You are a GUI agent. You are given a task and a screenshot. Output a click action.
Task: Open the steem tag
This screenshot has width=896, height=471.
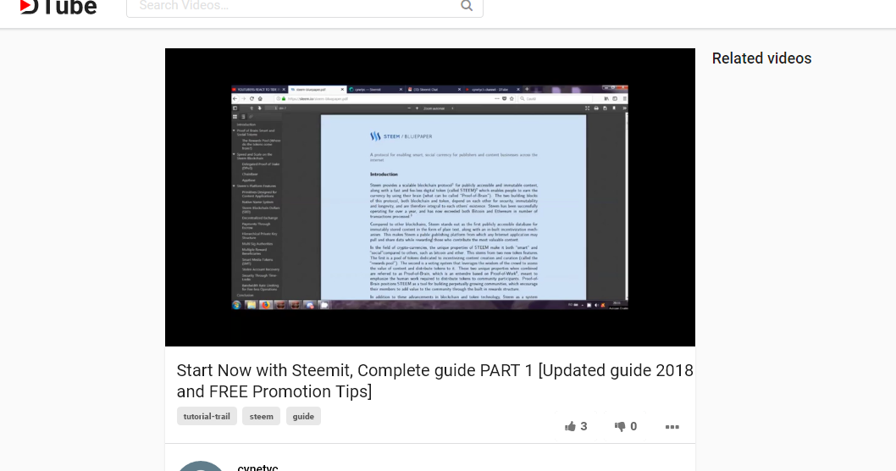pyautogui.click(x=261, y=416)
